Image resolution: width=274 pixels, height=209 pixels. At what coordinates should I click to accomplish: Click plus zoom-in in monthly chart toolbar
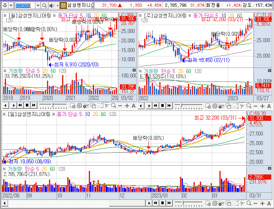coord(127,106)
